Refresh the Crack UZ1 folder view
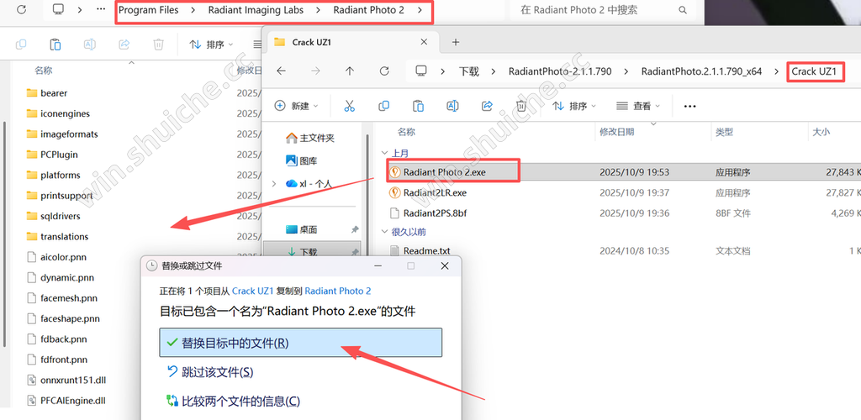 coord(384,71)
